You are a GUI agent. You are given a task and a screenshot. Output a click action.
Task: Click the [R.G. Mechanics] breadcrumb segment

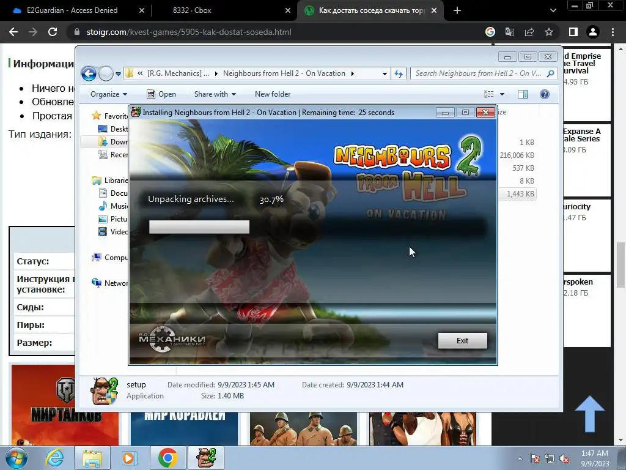(178, 73)
